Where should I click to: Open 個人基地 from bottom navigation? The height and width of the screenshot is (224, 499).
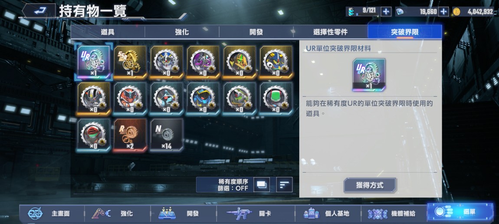click(x=328, y=214)
